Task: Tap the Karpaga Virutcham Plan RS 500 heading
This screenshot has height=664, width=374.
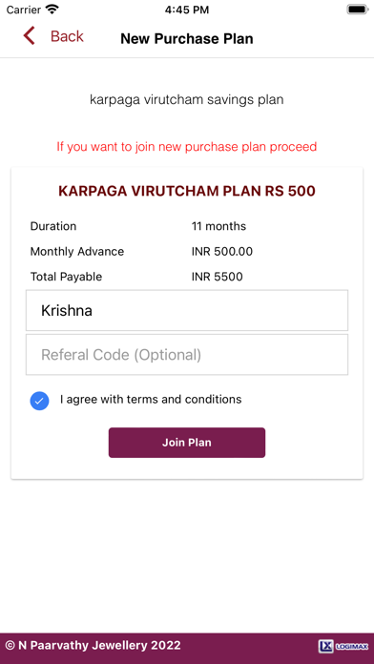Action: click(x=187, y=191)
